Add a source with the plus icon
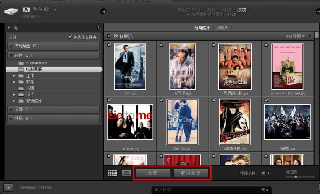 coord(98,28)
